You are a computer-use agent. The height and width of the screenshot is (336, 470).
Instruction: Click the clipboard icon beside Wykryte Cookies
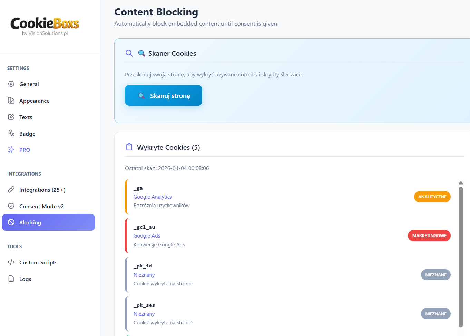pos(129,147)
